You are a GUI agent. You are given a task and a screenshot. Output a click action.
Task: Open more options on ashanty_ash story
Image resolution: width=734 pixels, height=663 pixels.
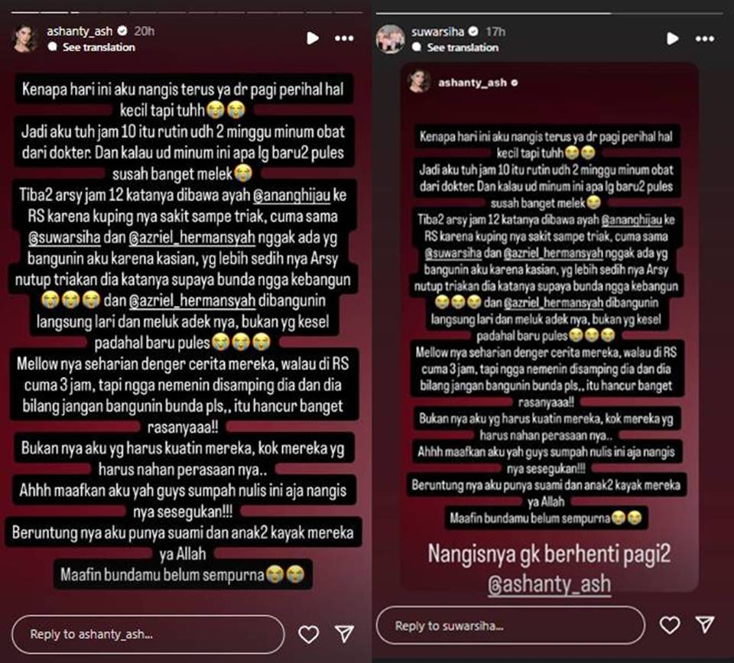coord(344,38)
